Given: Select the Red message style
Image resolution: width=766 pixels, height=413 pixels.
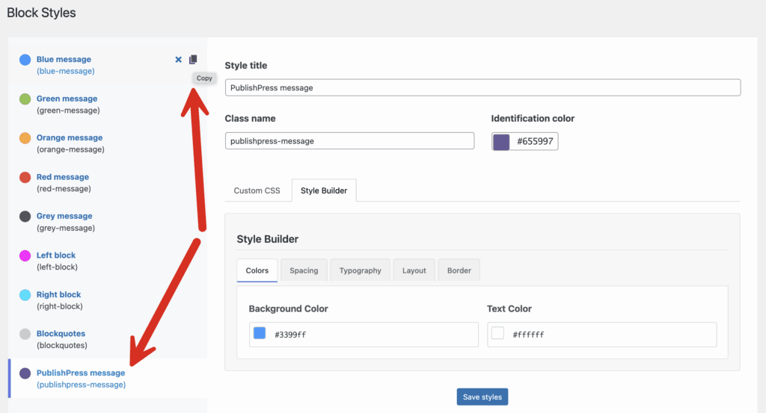Looking at the screenshot, I should pyautogui.click(x=63, y=177).
